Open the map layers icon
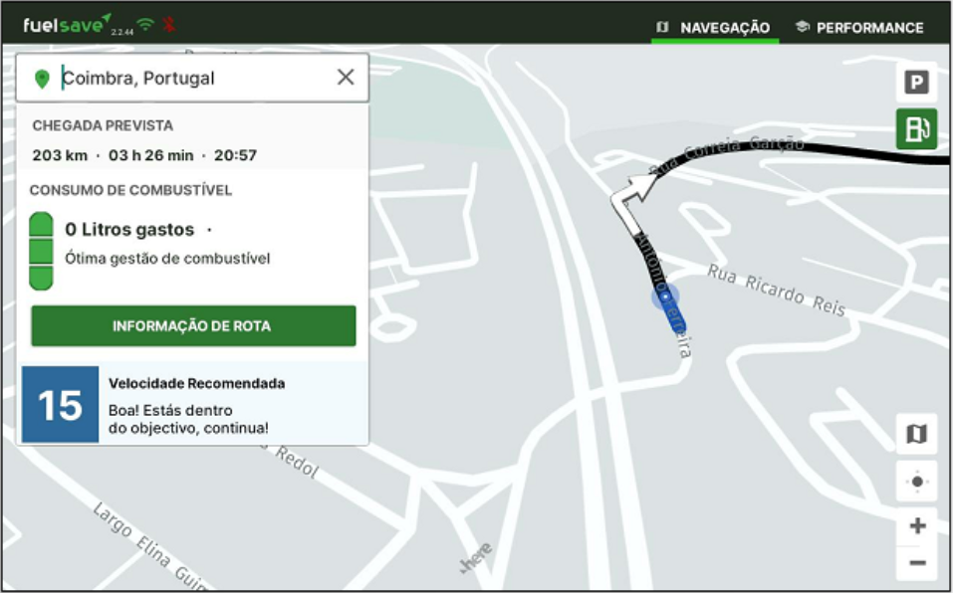The width and height of the screenshot is (953, 593). click(x=916, y=434)
